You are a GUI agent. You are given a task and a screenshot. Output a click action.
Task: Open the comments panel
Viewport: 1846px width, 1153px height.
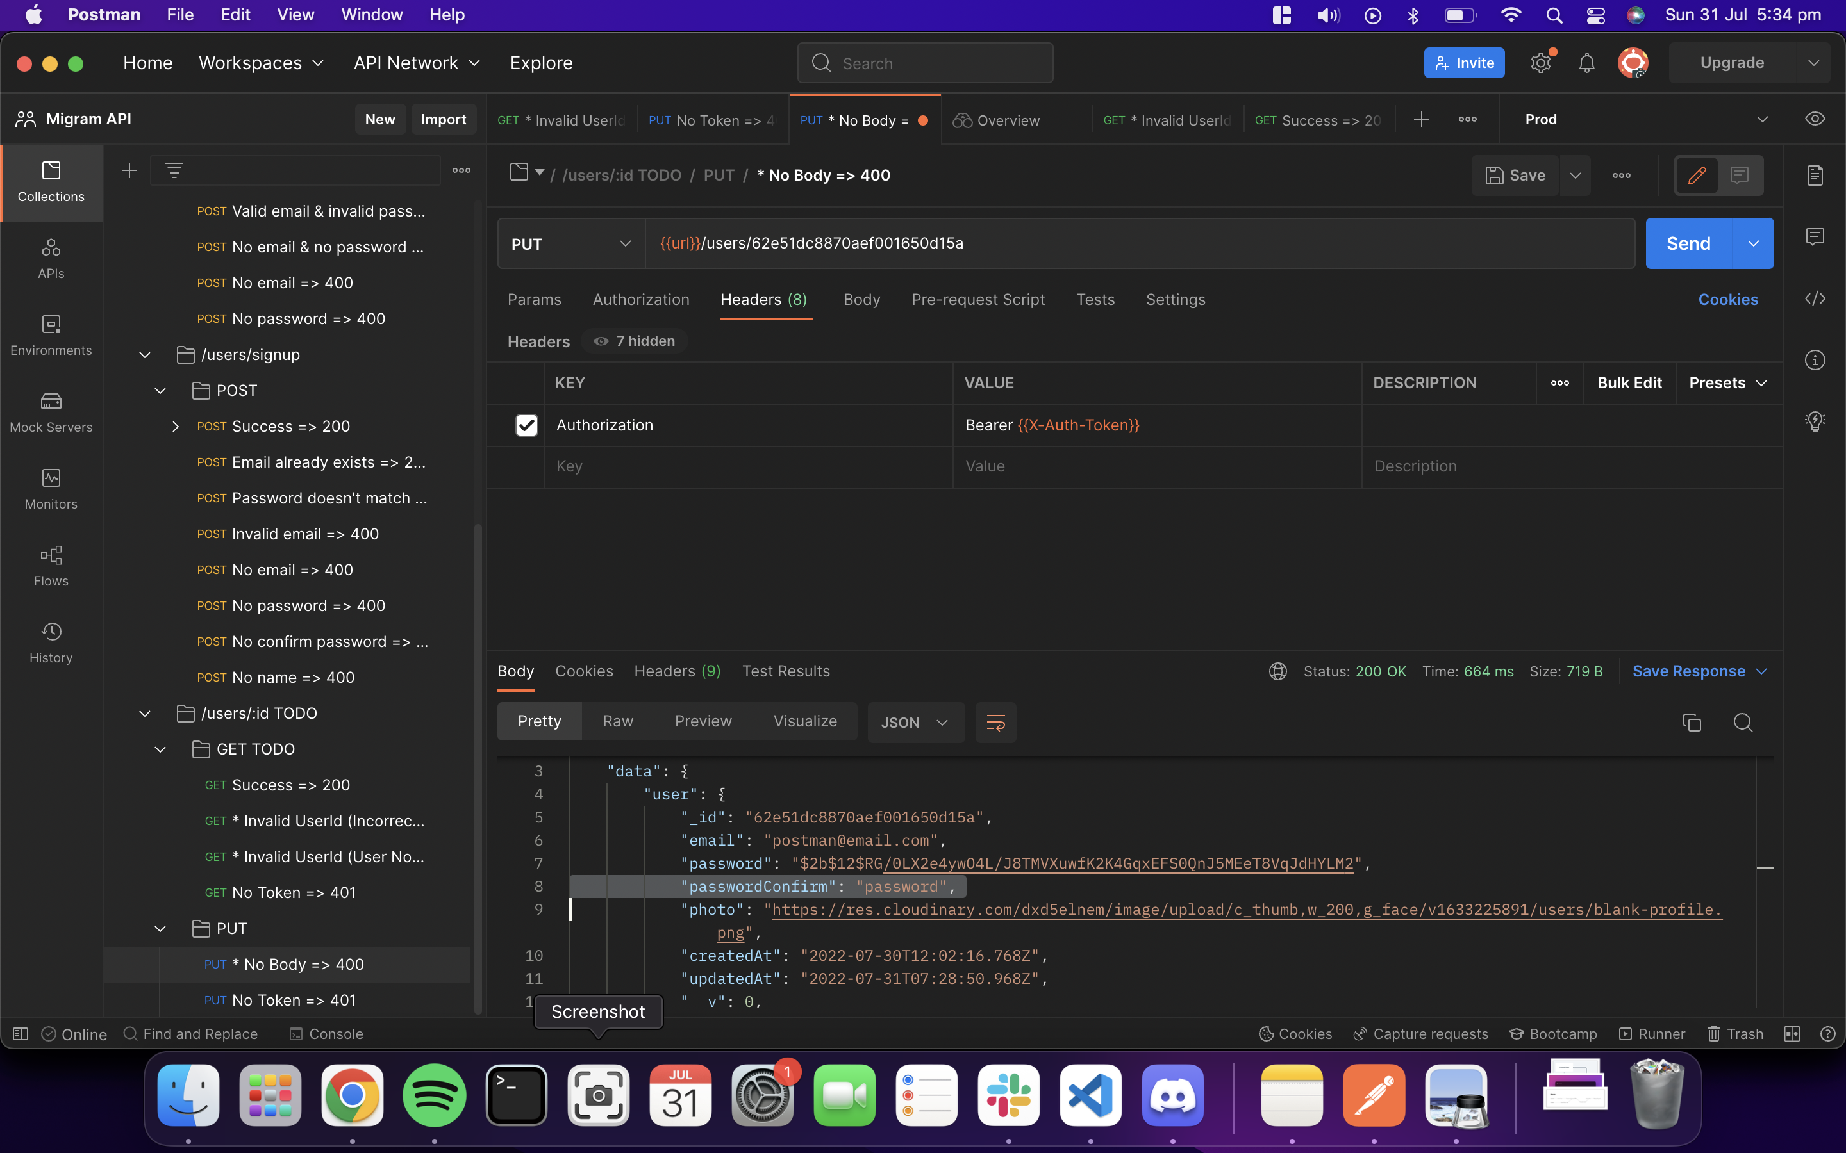pyautogui.click(x=1815, y=236)
